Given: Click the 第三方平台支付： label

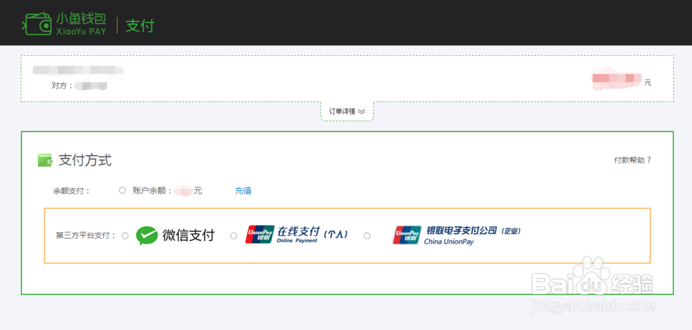Looking at the screenshot, I should pyautogui.click(x=86, y=236).
